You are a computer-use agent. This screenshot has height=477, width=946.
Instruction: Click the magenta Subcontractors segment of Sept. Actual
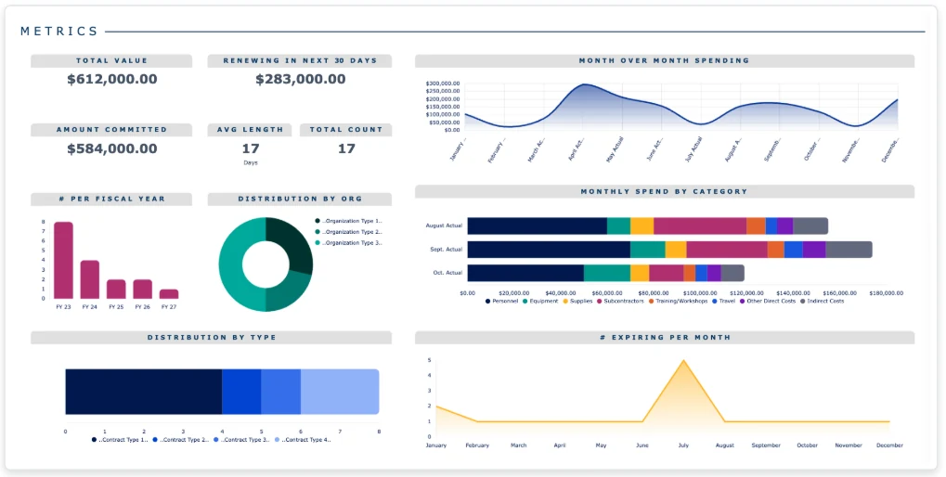click(727, 250)
